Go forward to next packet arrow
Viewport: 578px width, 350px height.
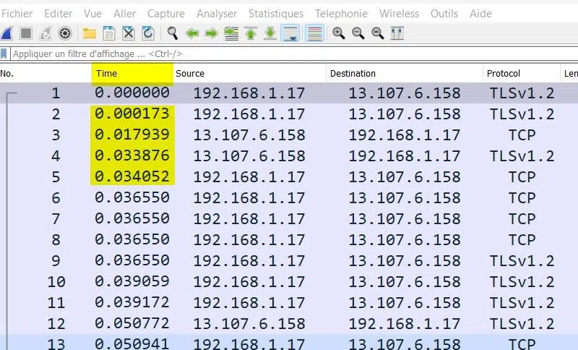[x=212, y=33]
